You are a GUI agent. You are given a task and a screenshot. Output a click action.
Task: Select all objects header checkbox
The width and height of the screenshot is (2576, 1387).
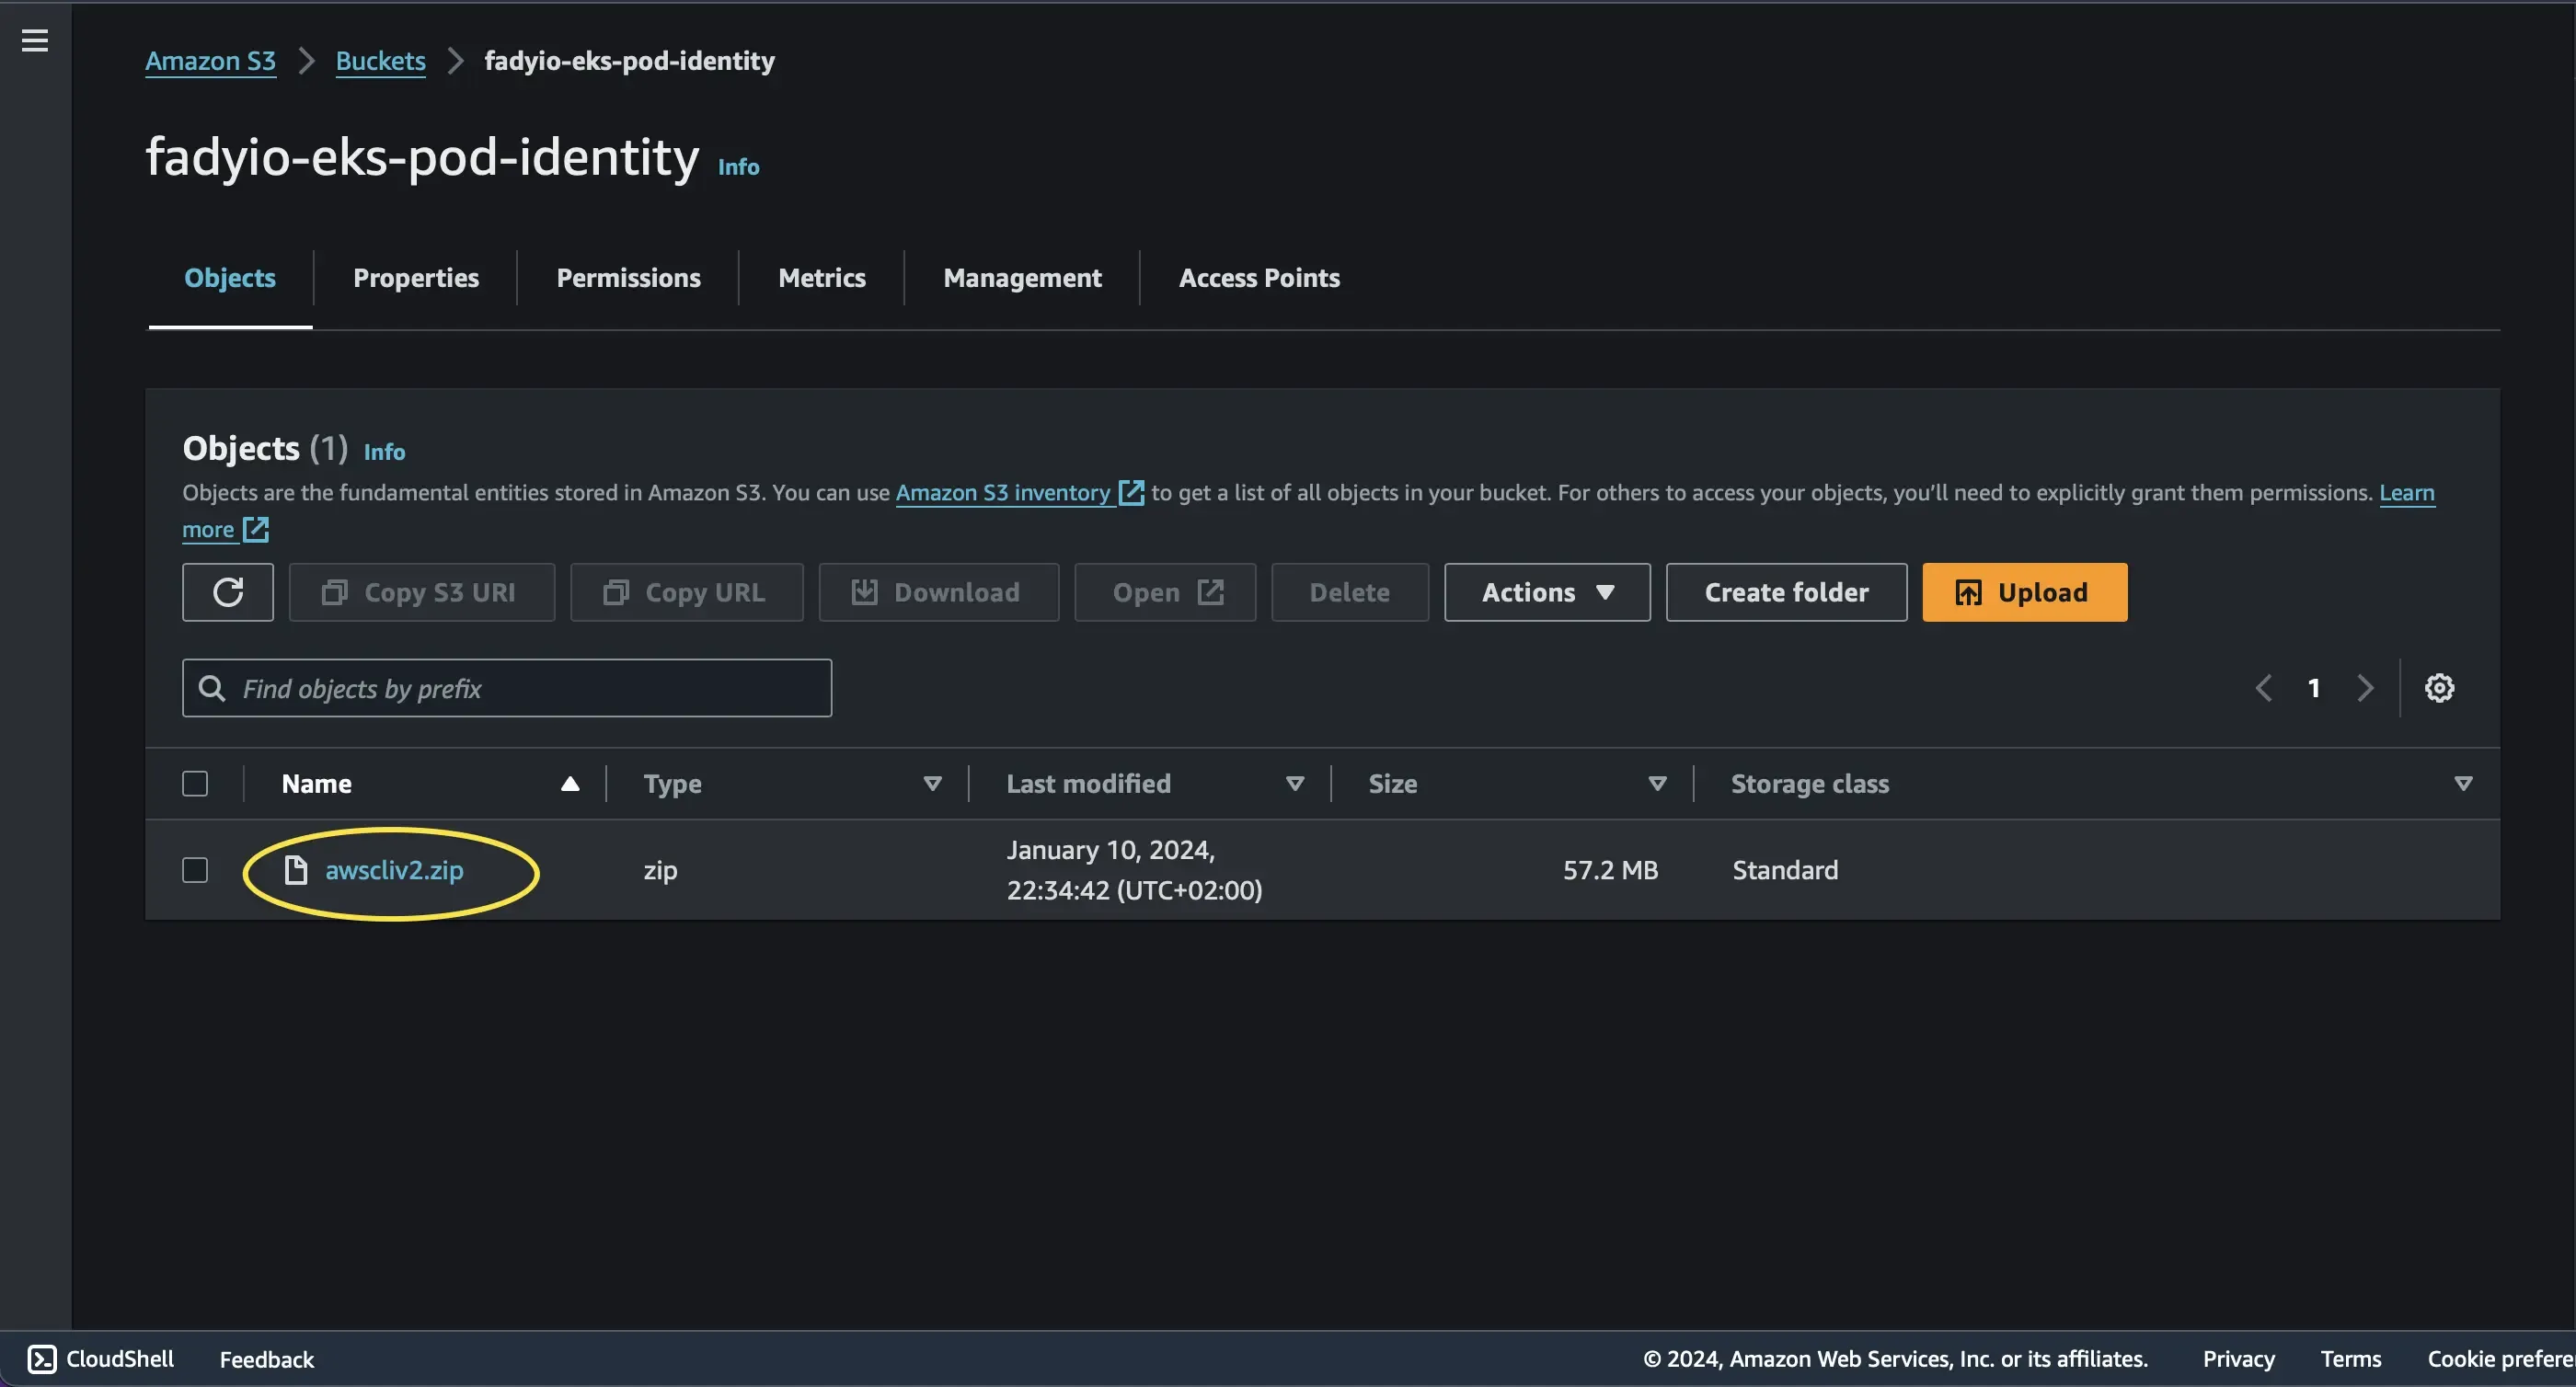(195, 783)
